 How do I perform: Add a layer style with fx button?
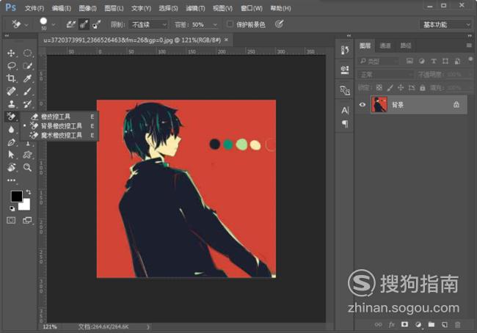point(392,324)
